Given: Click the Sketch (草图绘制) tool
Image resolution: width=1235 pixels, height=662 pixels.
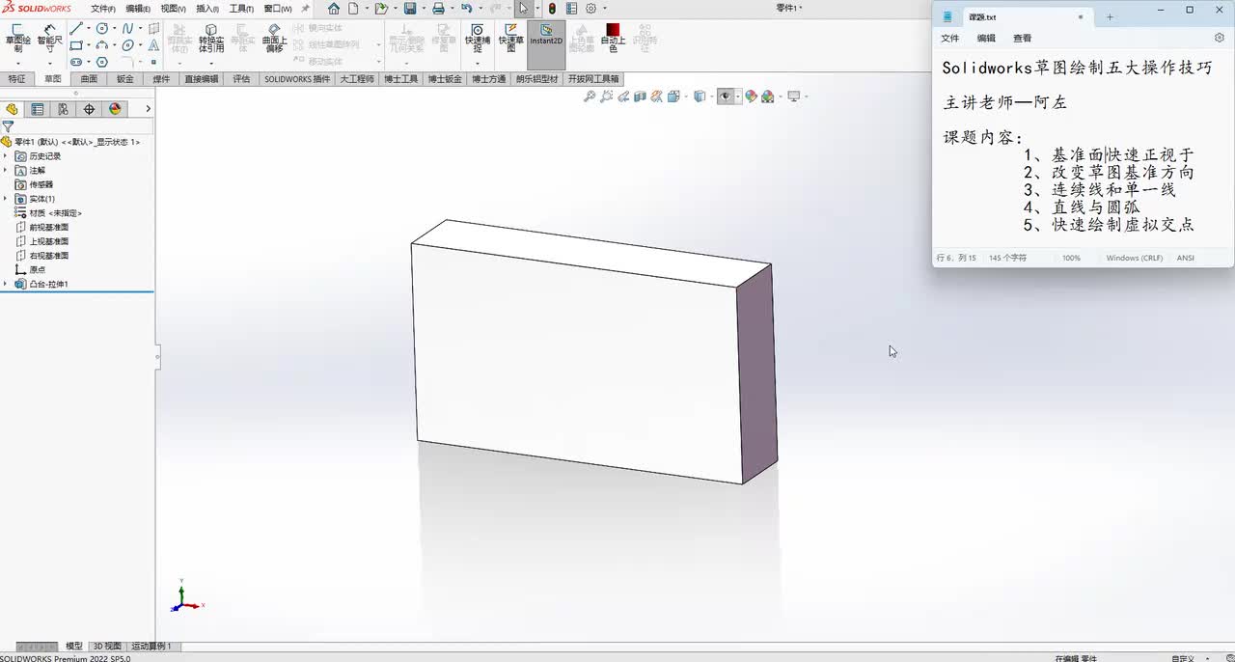Looking at the screenshot, I should point(17,39).
